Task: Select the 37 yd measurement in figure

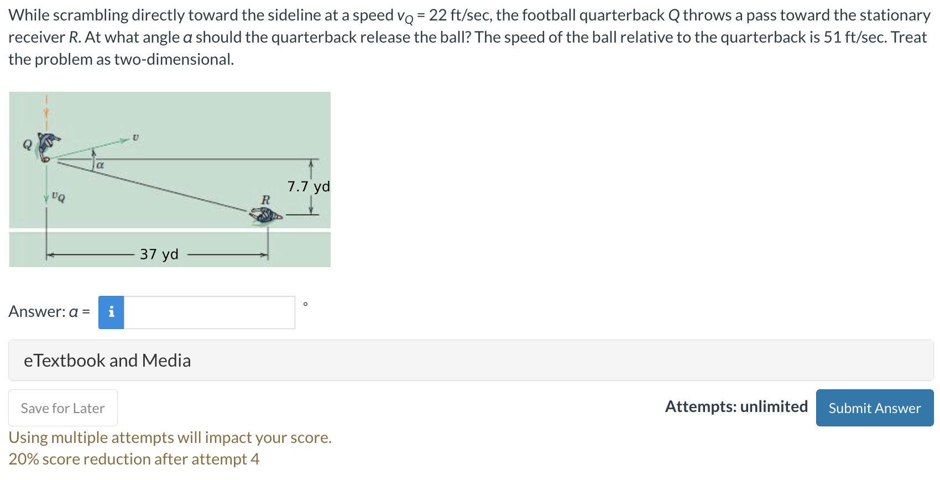Action: click(x=159, y=254)
